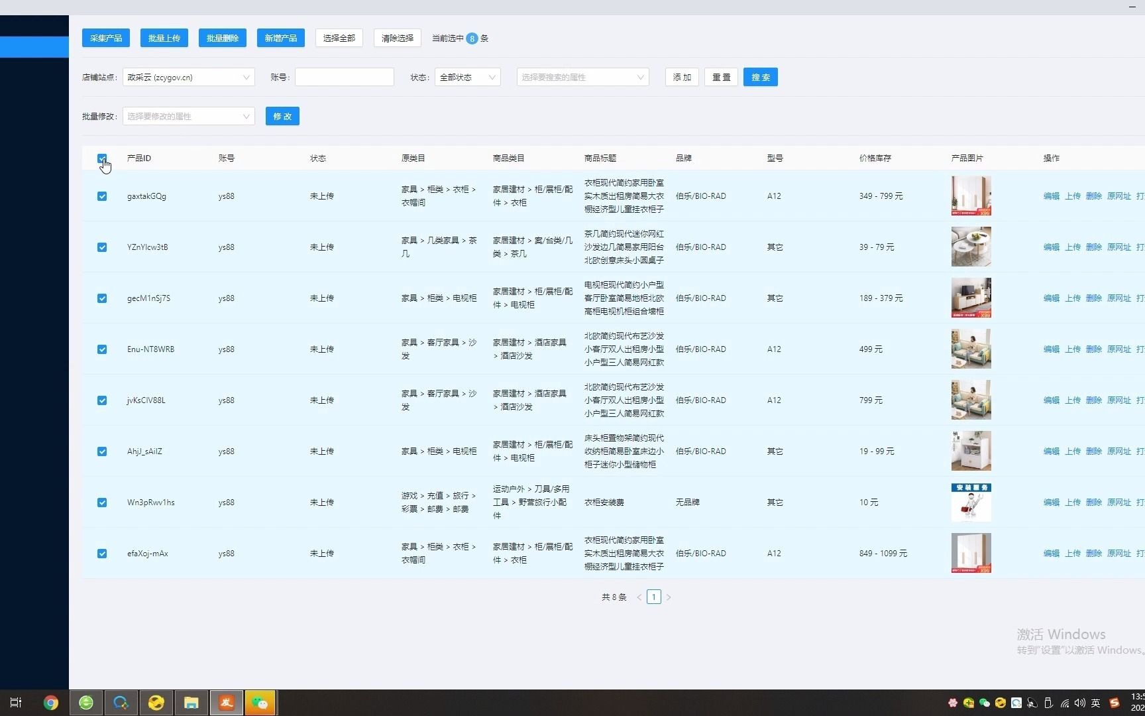Open the File Explorer taskbar icon
The image size is (1145, 716).
coord(191,703)
